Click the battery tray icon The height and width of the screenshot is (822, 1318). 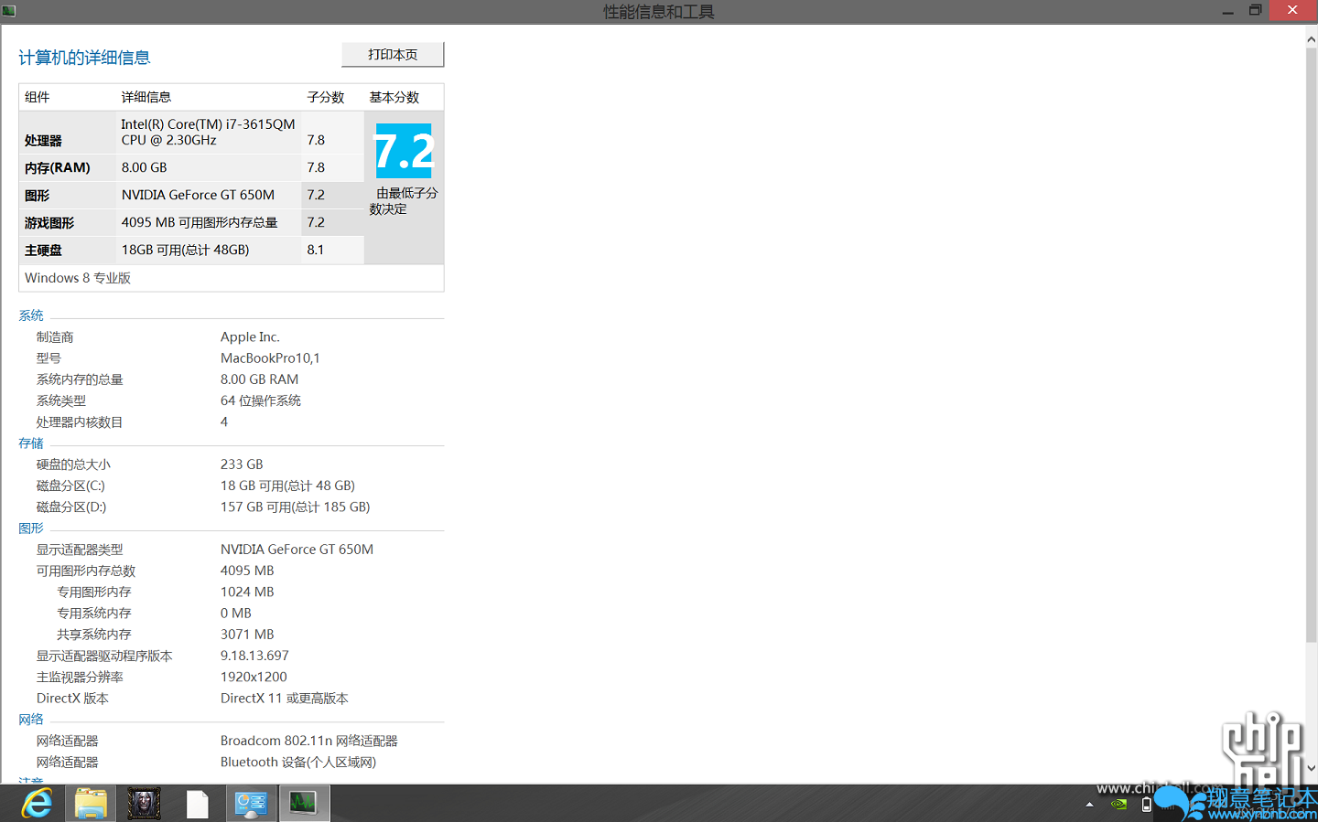click(1146, 805)
